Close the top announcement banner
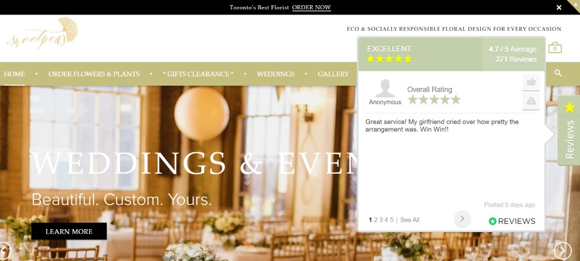The width and height of the screenshot is (580, 261). pos(559,8)
